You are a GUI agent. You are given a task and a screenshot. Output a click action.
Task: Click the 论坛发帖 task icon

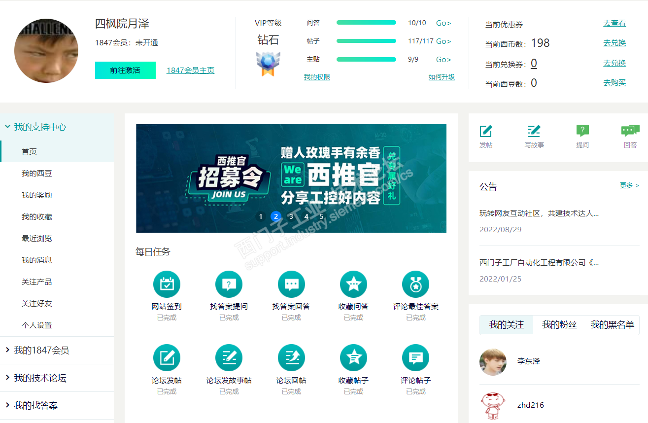tap(167, 358)
